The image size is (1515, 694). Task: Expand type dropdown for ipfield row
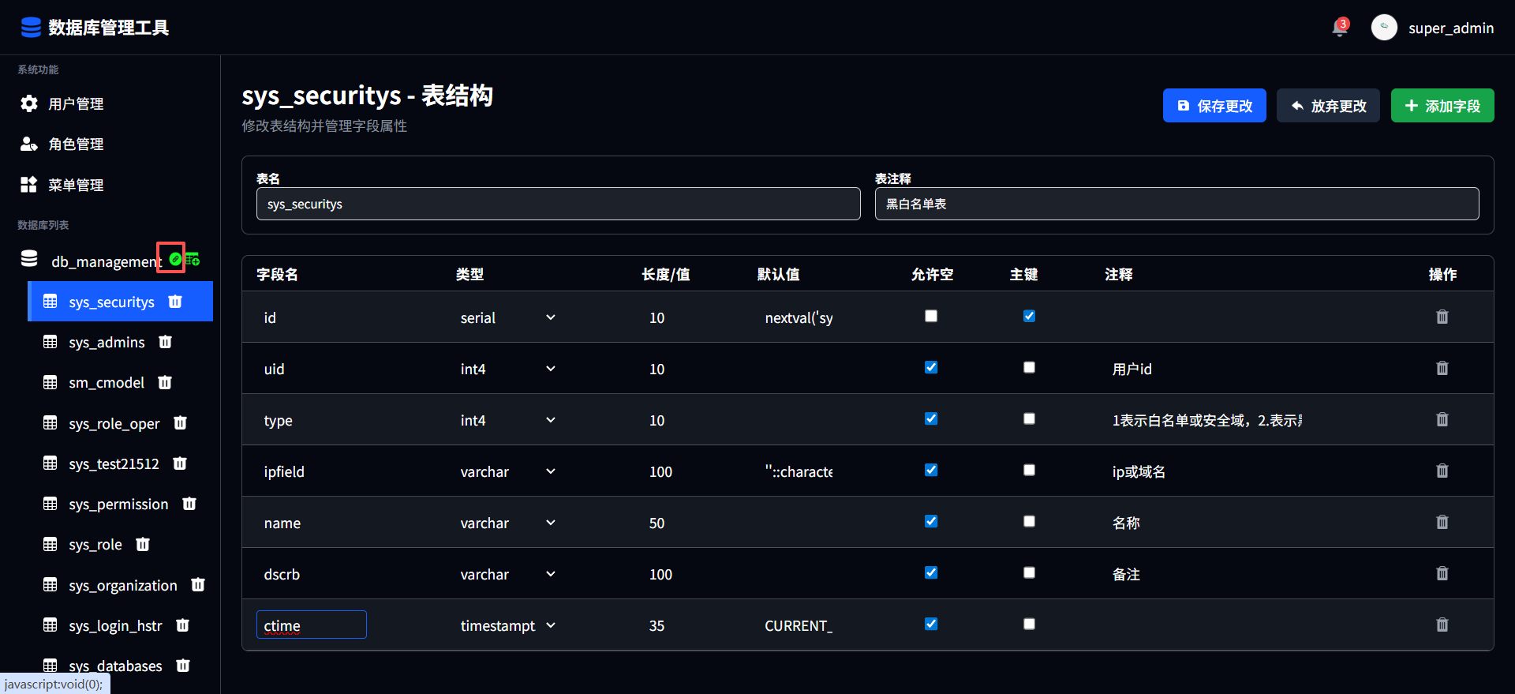coord(508,471)
